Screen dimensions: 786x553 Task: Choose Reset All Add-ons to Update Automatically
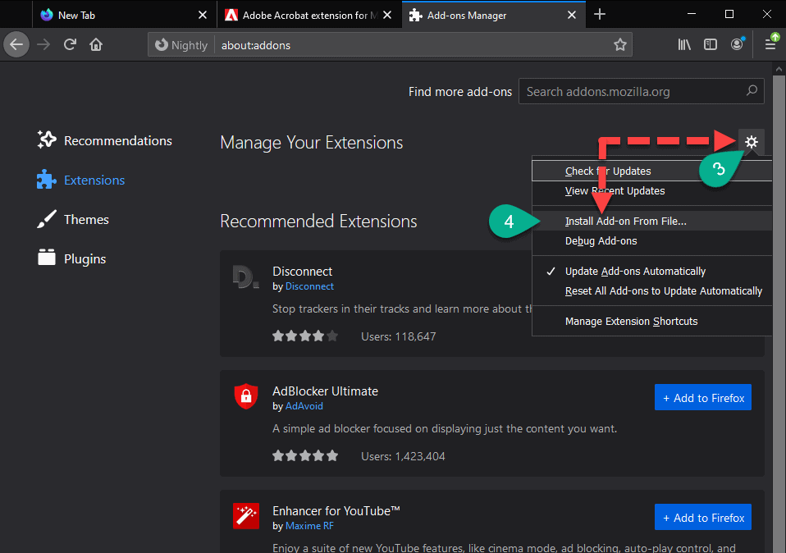(651, 291)
